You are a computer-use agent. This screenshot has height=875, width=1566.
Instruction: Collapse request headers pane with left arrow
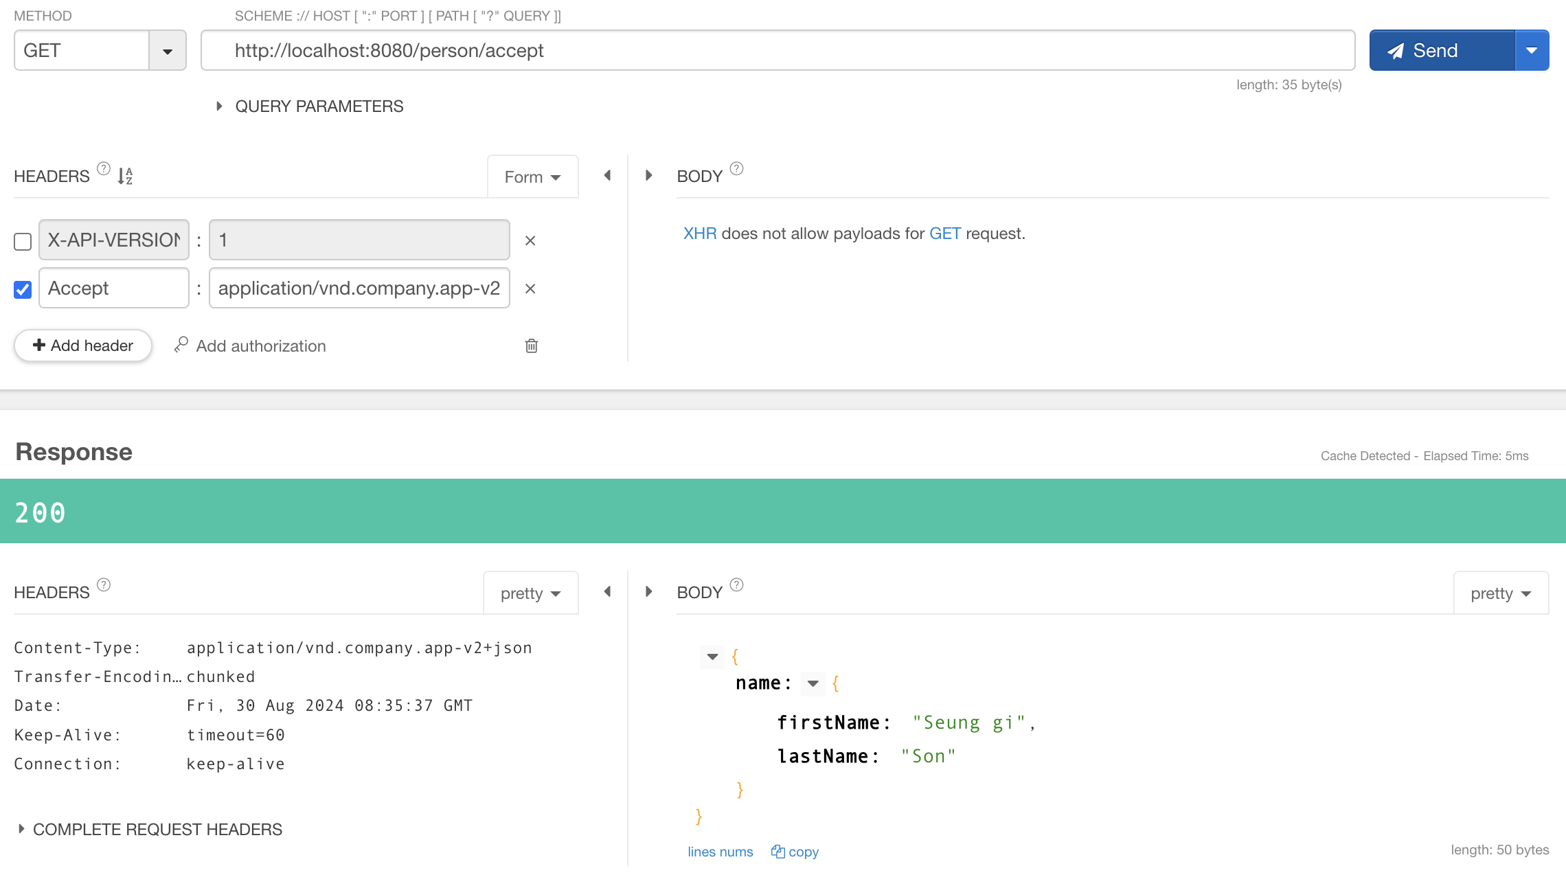tap(607, 176)
